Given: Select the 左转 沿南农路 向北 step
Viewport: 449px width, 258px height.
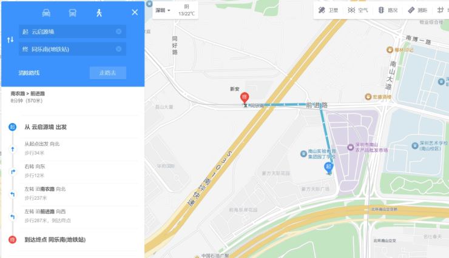Looking at the screenshot, I should click(79, 193).
